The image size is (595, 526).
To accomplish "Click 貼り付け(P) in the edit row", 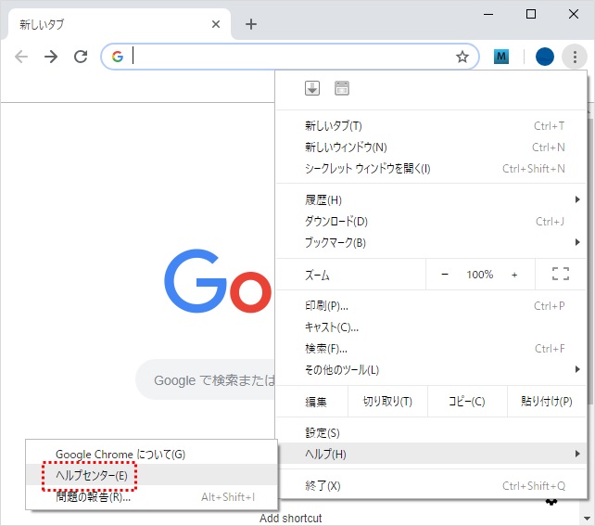I will pyautogui.click(x=547, y=402).
